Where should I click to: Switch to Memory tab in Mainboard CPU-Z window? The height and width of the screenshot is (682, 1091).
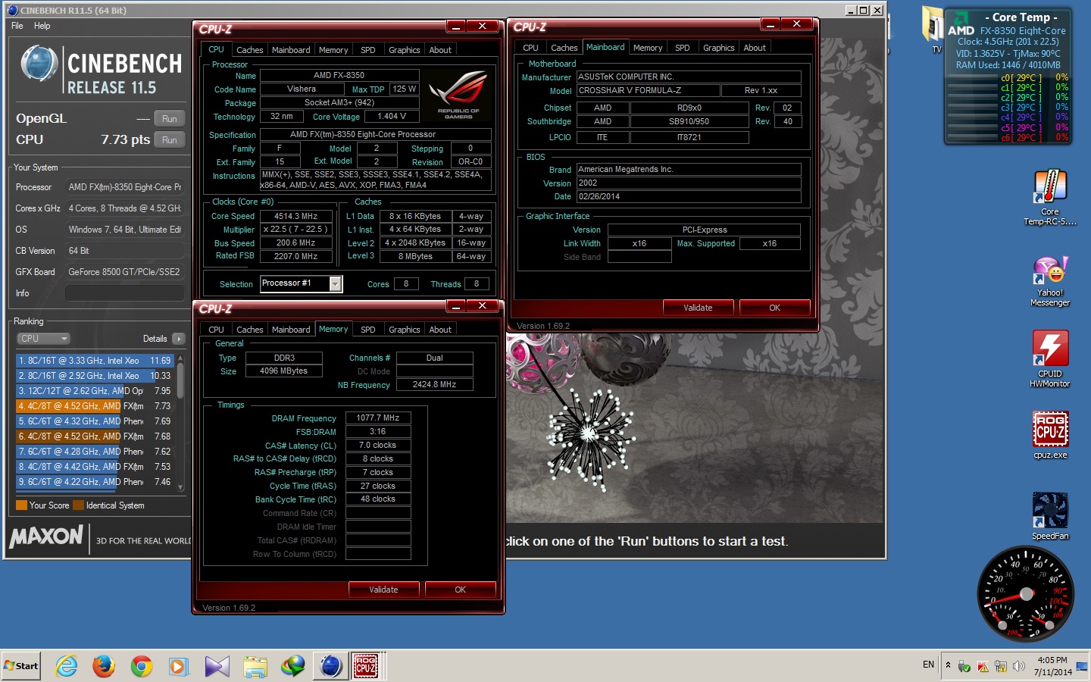648,48
